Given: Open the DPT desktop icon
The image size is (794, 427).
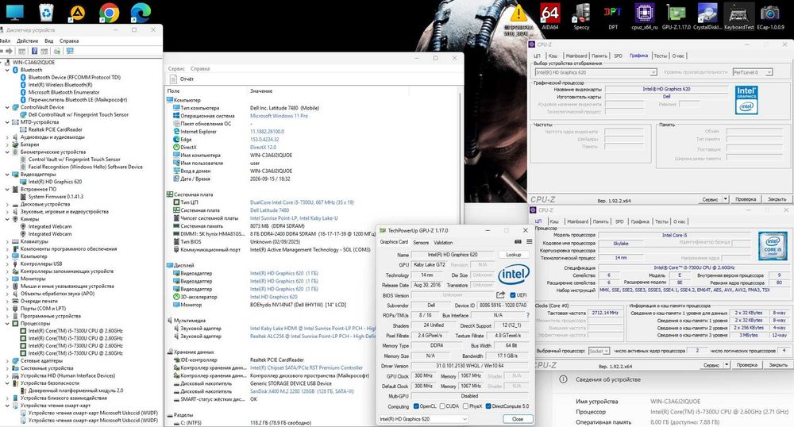Looking at the screenshot, I should coord(613,16).
